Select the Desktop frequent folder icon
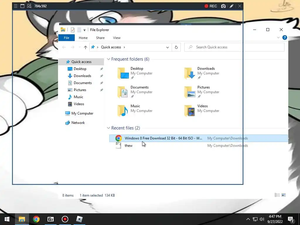Viewport: 300px width, 225px height. (123, 73)
